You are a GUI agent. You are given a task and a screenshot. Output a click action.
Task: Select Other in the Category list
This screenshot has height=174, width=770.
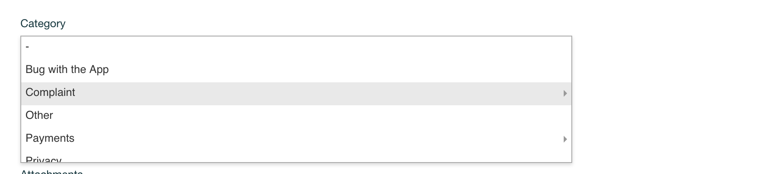point(39,115)
